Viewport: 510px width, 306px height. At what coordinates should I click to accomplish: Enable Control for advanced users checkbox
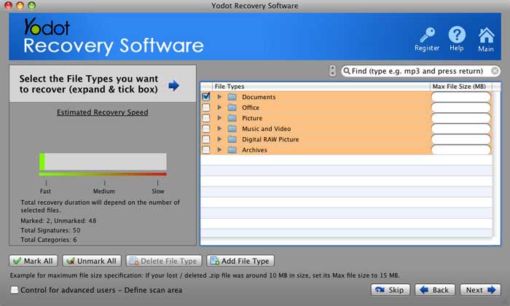(15, 290)
